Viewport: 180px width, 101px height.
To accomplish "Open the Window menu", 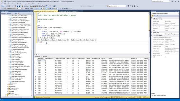I will pyautogui.click(x=34, y=4).
